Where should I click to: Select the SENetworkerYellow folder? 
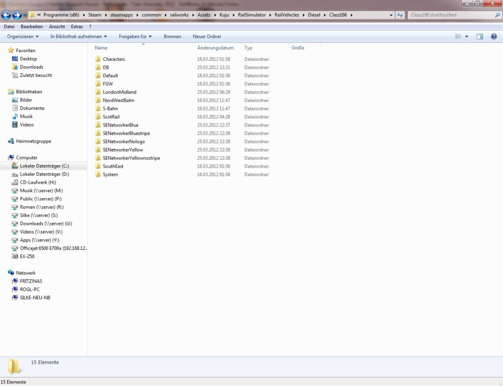[x=123, y=150]
